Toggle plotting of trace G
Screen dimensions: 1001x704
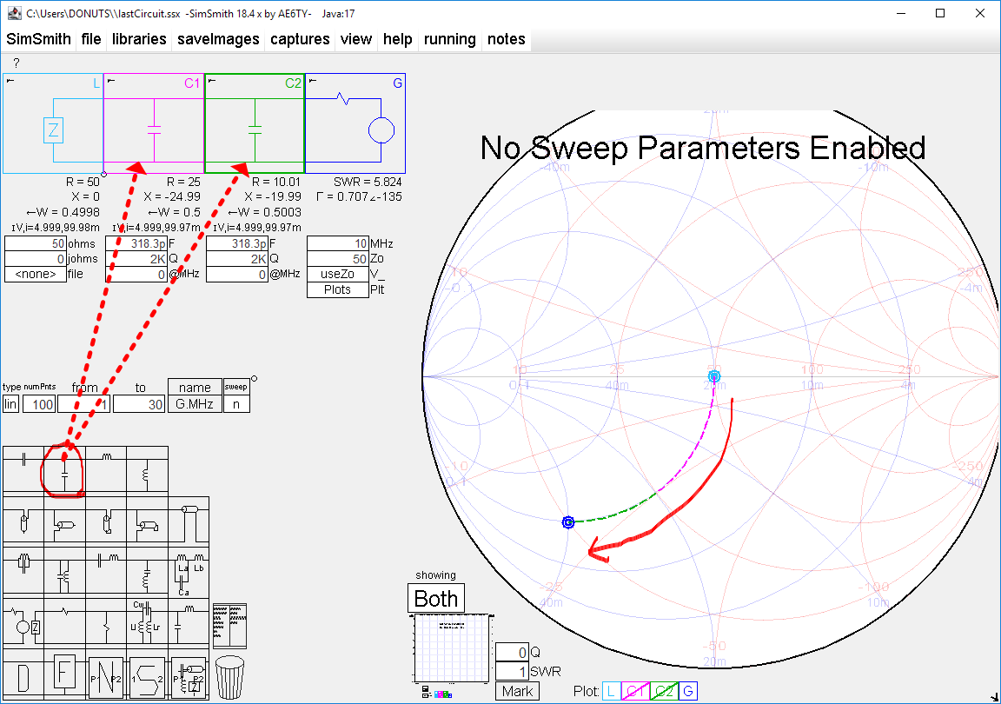coord(687,691)
